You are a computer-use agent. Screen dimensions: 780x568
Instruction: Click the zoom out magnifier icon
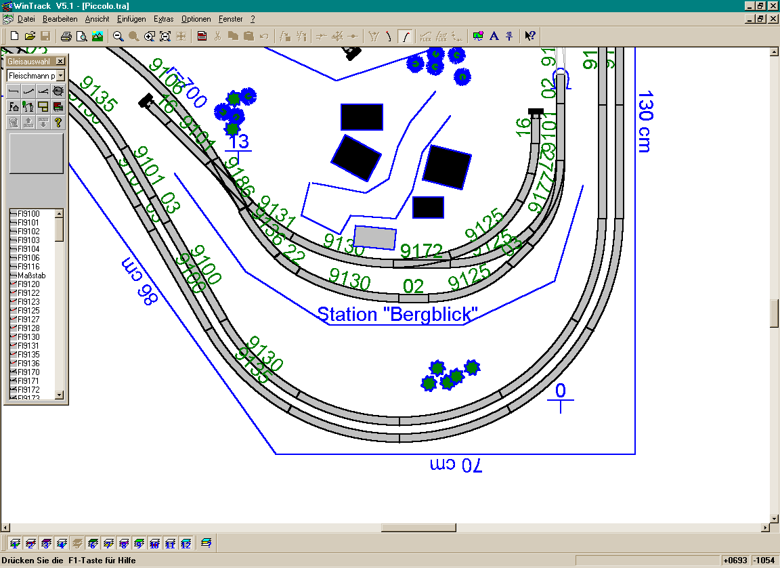click(x=118, y=36)
